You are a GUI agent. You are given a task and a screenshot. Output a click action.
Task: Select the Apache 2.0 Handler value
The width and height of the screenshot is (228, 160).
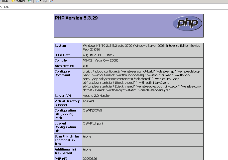point(96,96)
